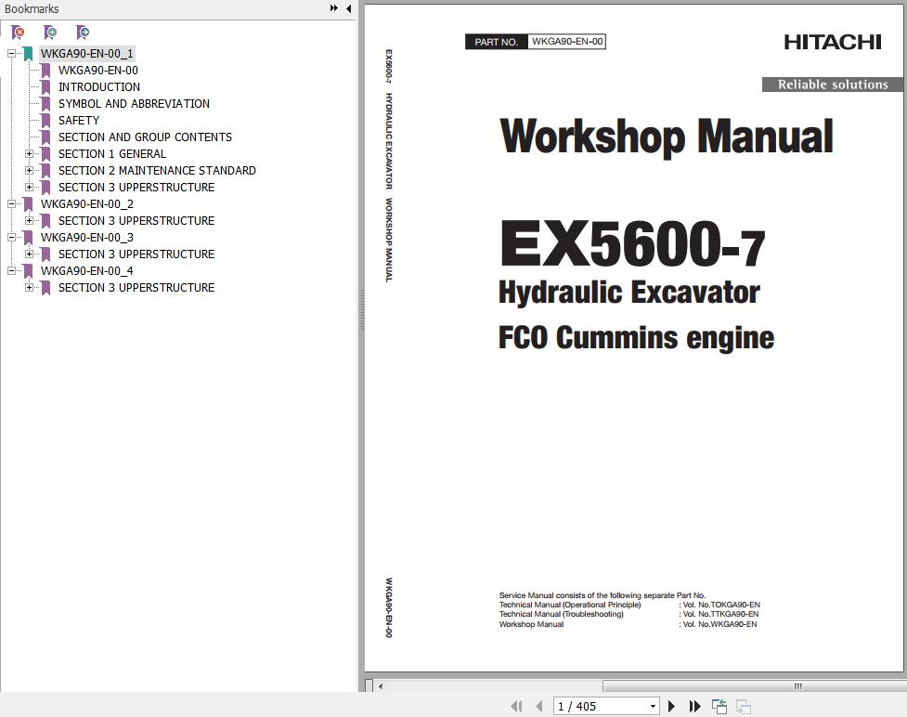Open the INTRODUCTION bookmark

pos(99,87)
